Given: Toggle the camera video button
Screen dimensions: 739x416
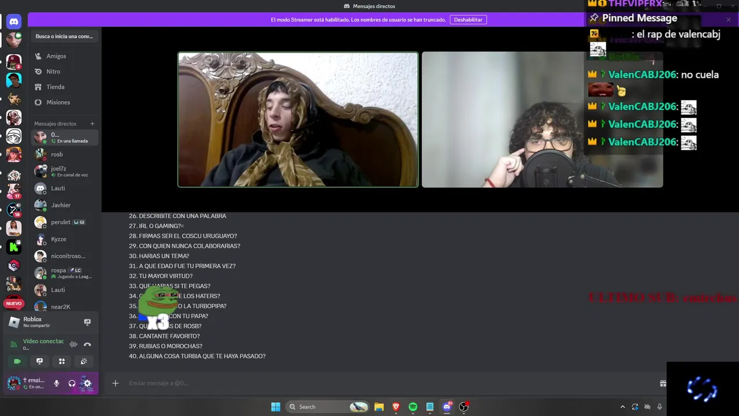Looking at the screenshot, I should tap(17, 361).
